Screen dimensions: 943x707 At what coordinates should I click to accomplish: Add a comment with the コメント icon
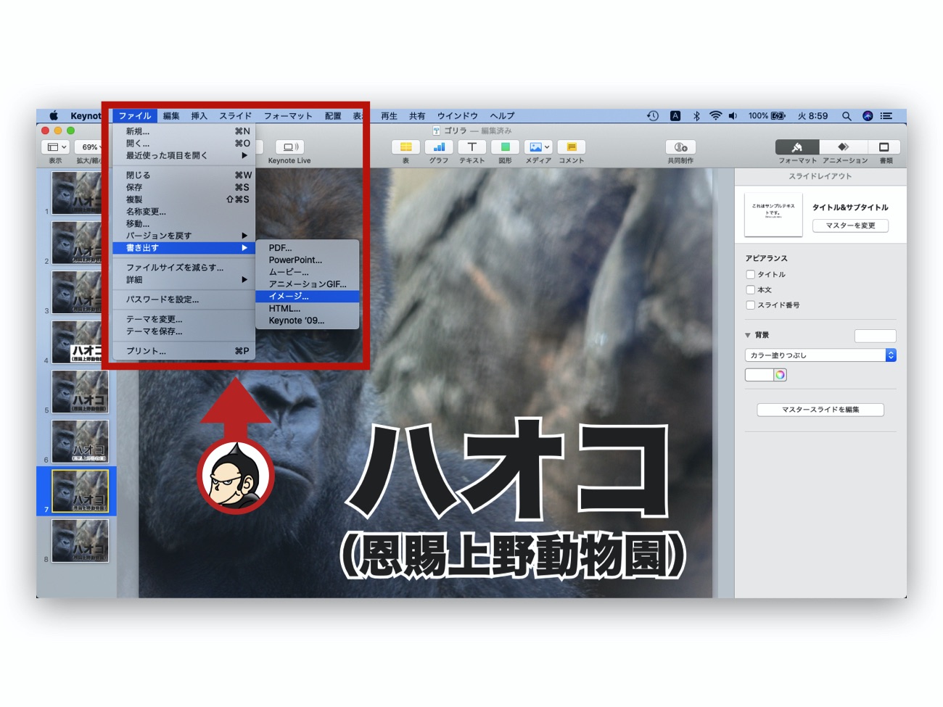(x=572, y=147)
